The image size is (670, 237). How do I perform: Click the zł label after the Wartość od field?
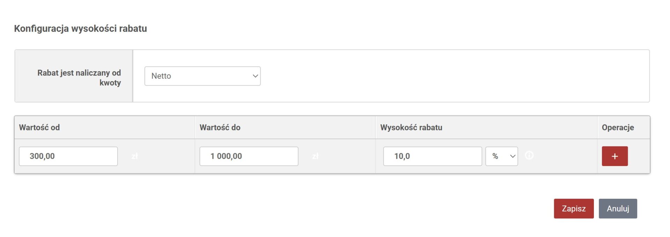(135, 156)
